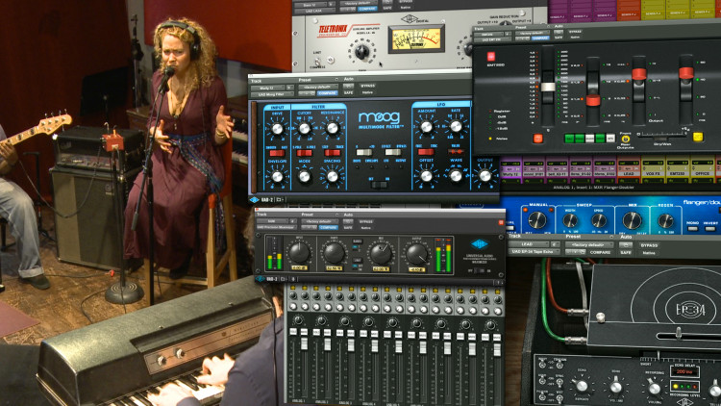Open the EMT 250 preset dropdown
Screen dimensions: 721x406
click(533, 34)
